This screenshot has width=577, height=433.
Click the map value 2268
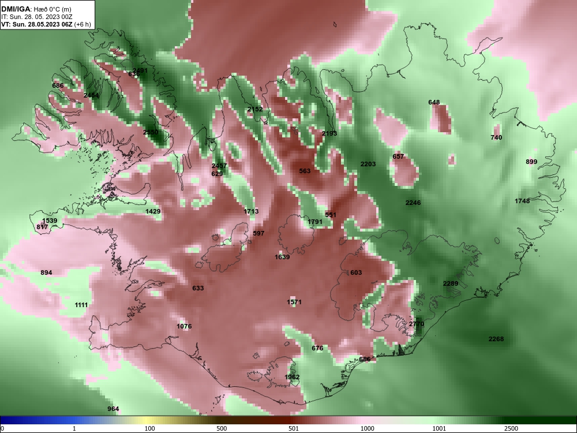[x=496, y=339]
